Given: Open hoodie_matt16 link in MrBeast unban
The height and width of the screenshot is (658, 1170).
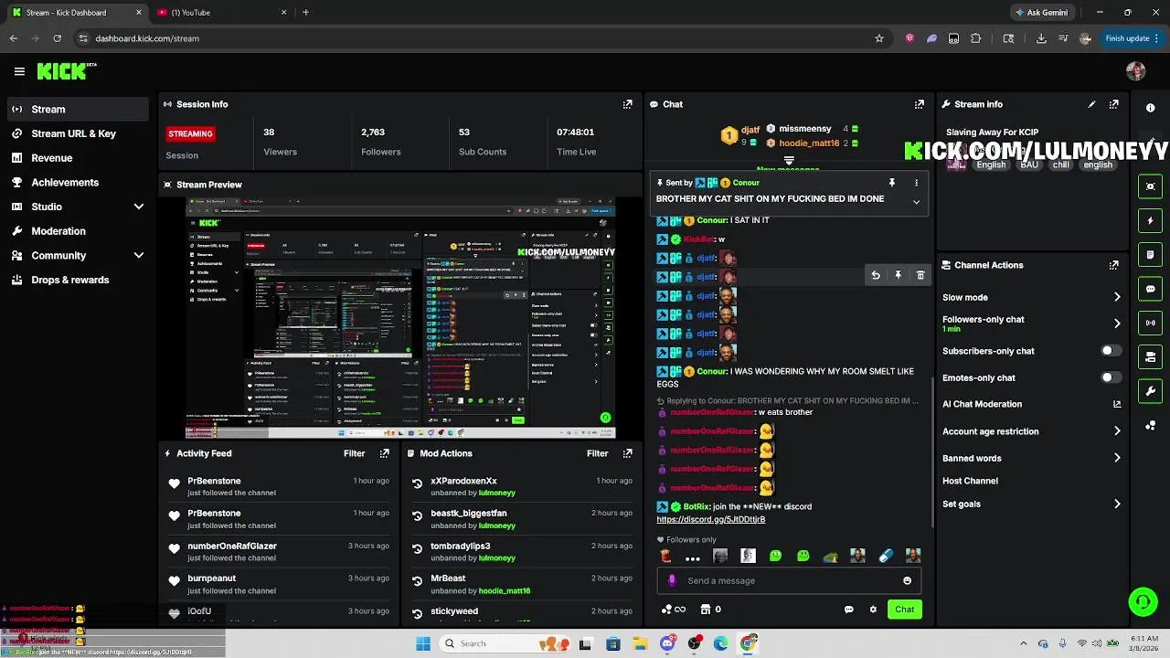Looking at the screenshot, I should [x=505, y=590].
